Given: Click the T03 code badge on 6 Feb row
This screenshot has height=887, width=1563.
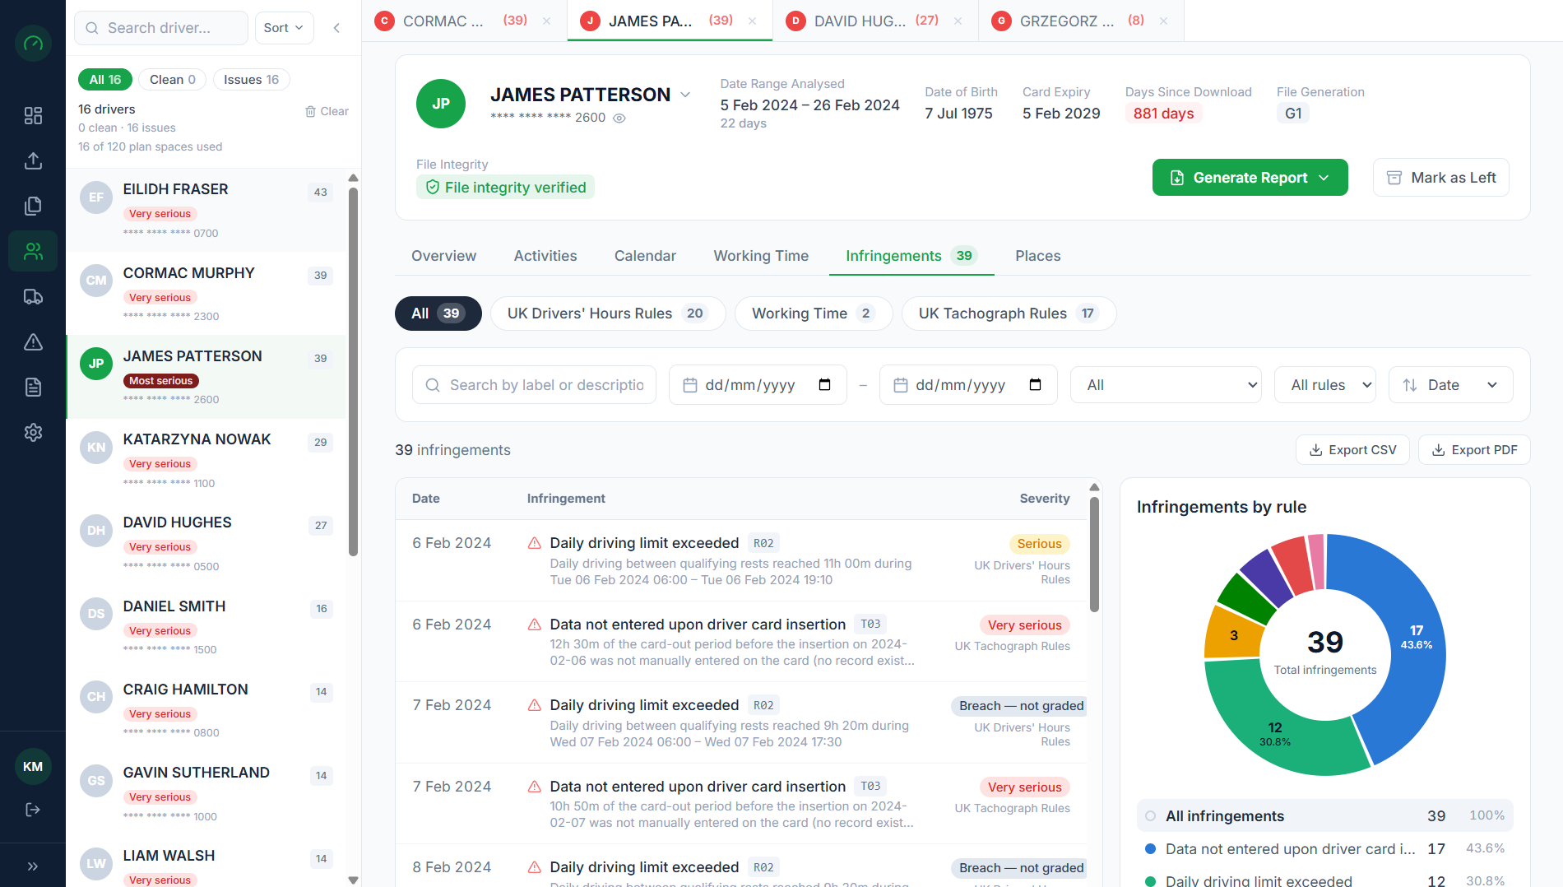Looking at the screenshot, I should [x=870, y=625].
